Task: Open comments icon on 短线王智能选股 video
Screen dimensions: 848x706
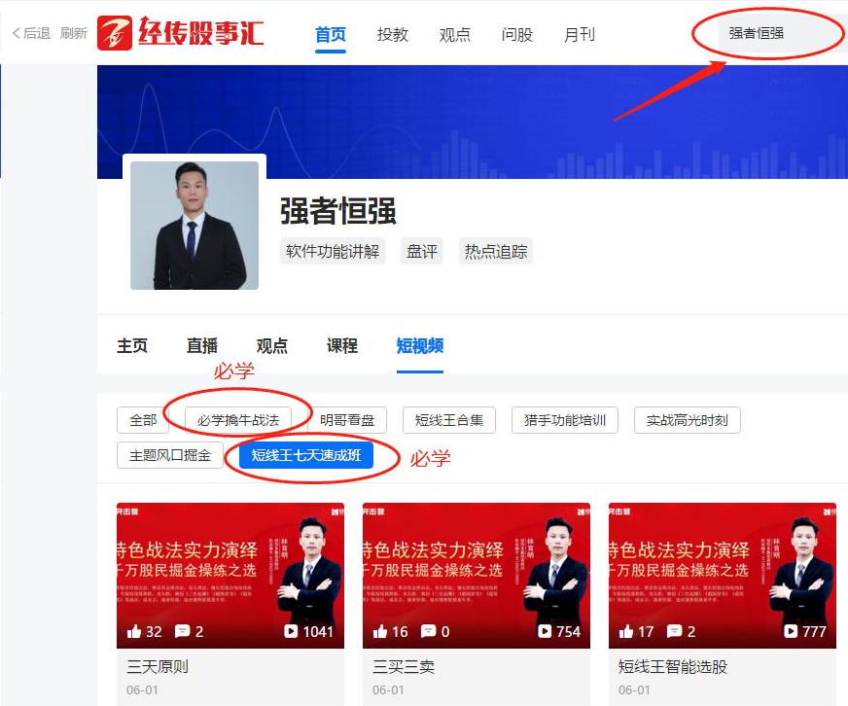Action: pos(674,631)
